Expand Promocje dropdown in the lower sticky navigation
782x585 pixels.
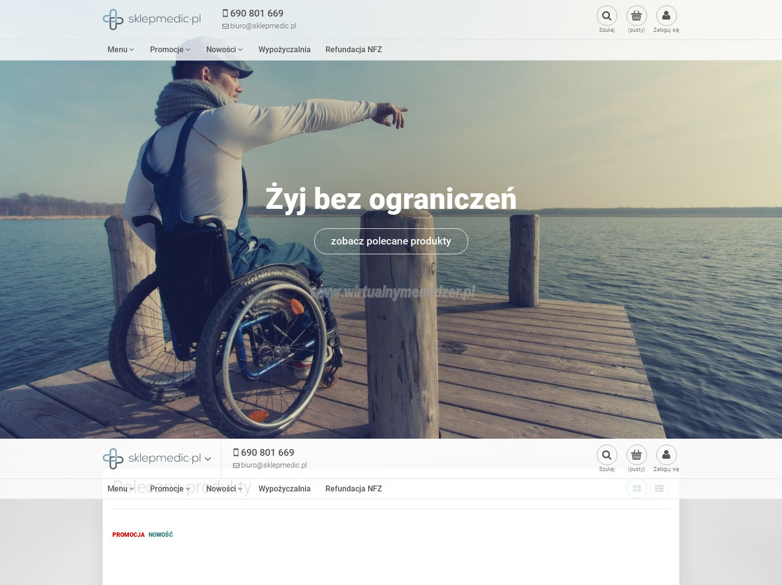pos(170,489)
